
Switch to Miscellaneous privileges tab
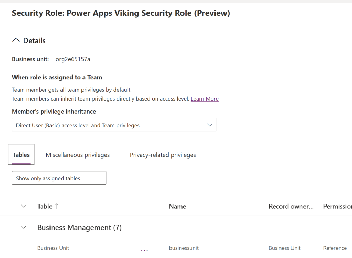(78, 155)
